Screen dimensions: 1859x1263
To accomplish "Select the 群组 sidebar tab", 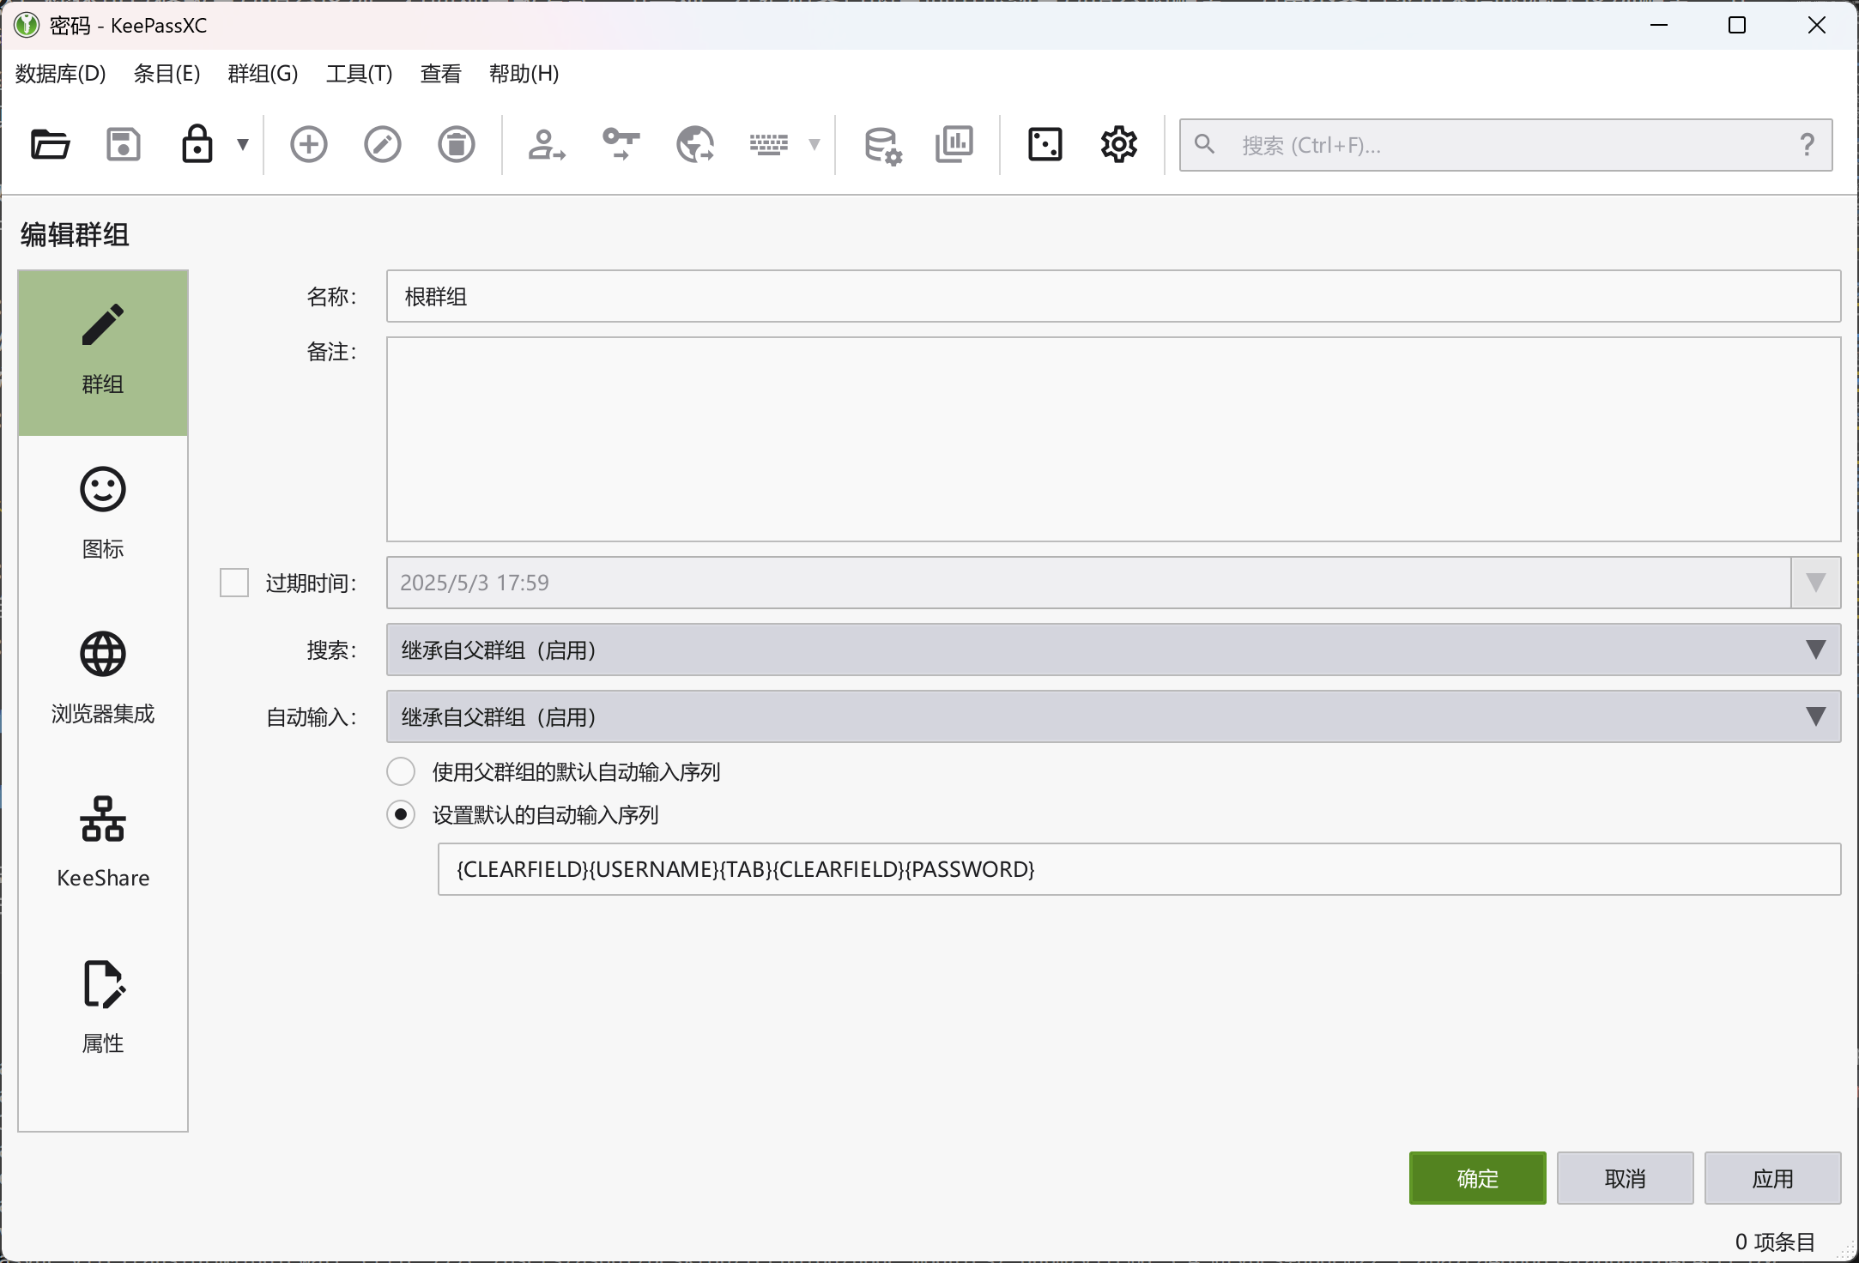I will (103, 353).
